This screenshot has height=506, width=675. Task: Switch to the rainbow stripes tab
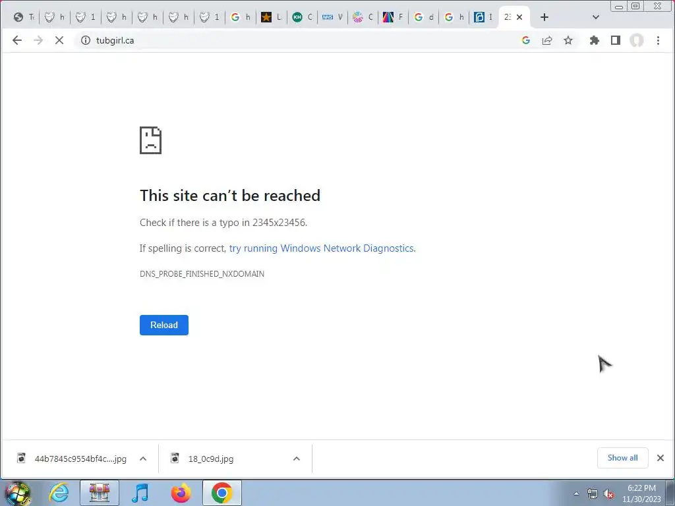(394, 17)
